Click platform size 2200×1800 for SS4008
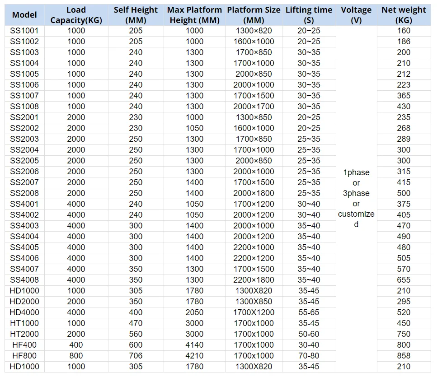Image resolution: width=437 pixels, height=377 pixels. (254, 280)
